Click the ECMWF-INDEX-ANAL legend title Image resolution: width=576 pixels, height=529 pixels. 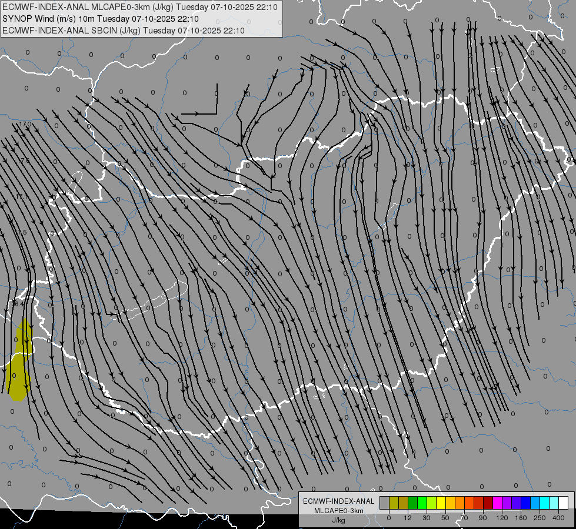point(339,501)
